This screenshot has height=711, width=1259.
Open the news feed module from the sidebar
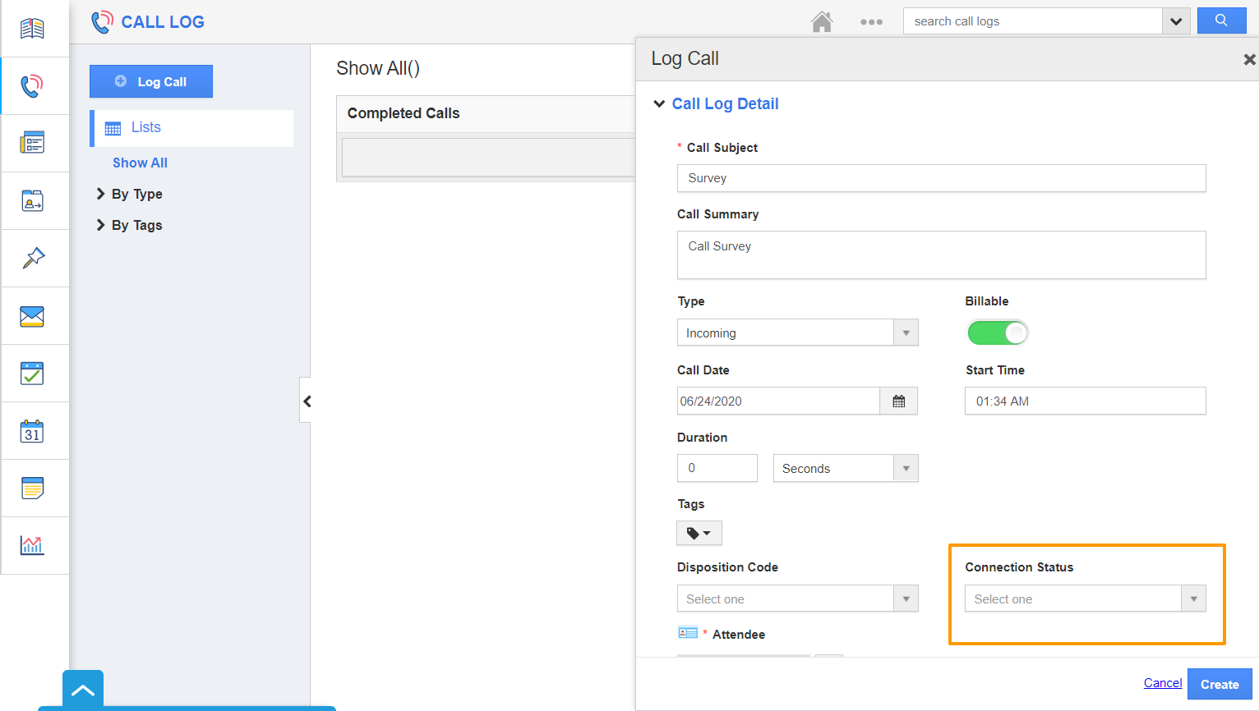pyautogui.click(x=34, y=143)
